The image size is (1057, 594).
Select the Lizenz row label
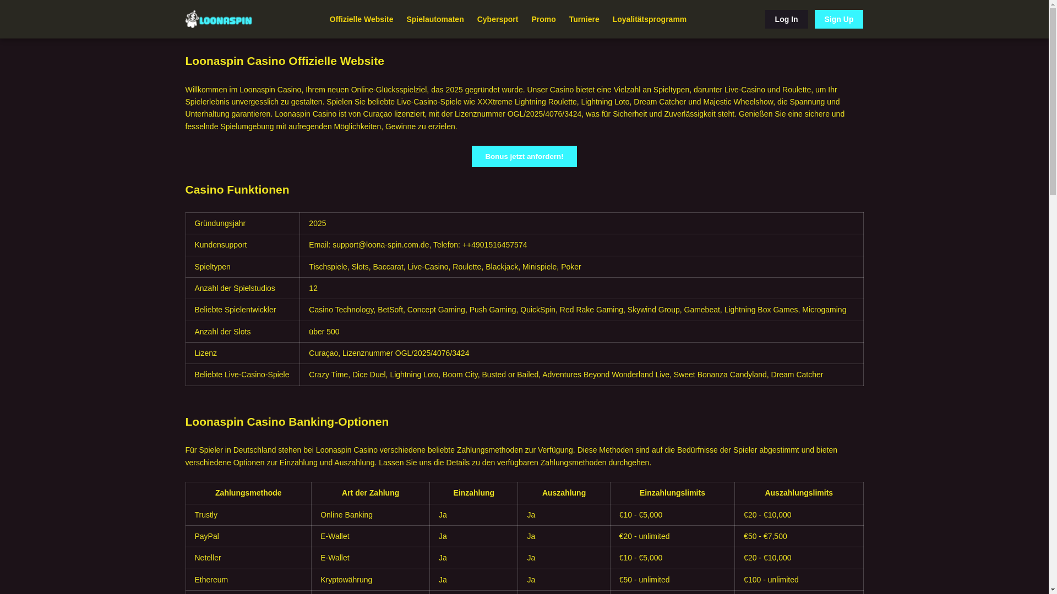(x=243, y=353)
